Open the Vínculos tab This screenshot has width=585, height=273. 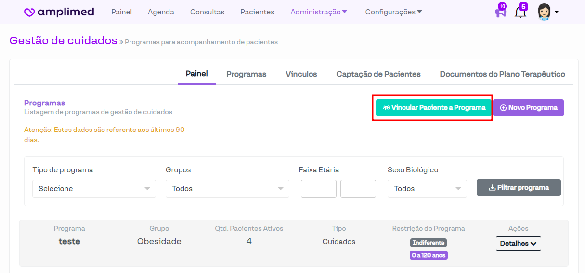[301, 74]
